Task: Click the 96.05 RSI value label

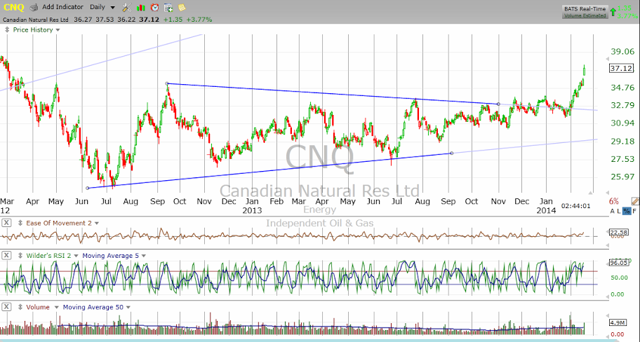Action: click(620, 263)
